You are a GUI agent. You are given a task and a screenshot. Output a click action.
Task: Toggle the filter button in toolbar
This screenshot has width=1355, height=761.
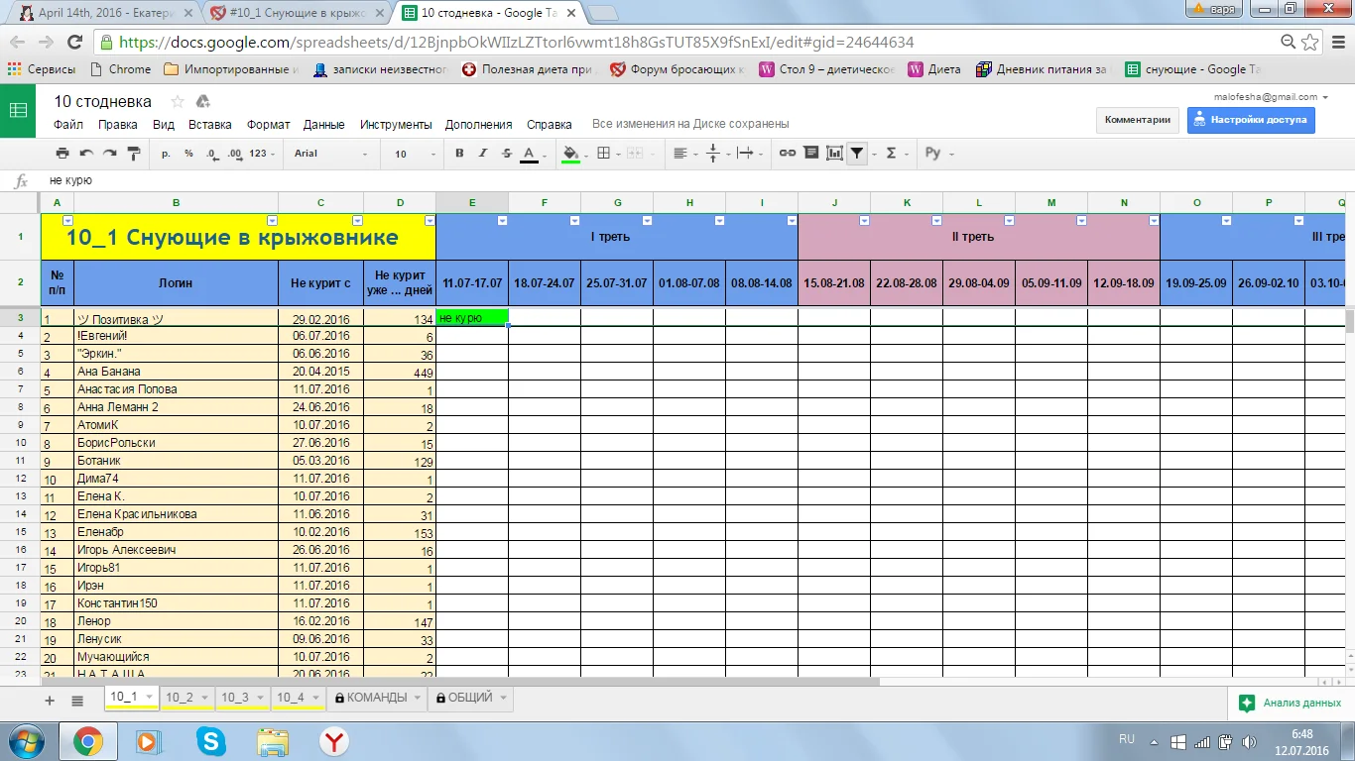[x=857, y=154]
